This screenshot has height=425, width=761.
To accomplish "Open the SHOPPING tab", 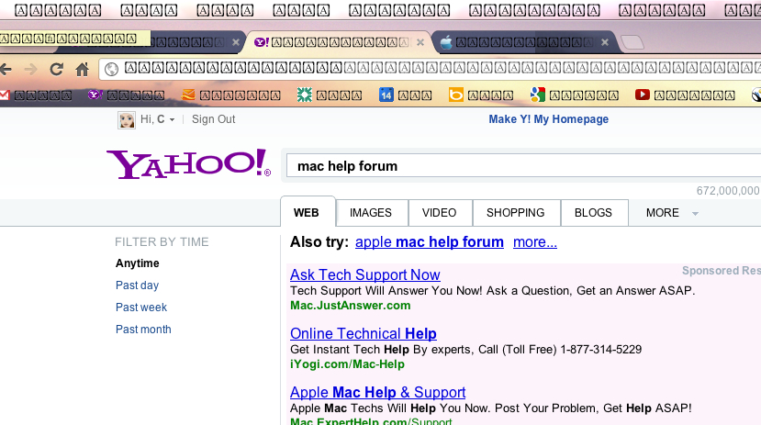I will click(x=515, y=213).
